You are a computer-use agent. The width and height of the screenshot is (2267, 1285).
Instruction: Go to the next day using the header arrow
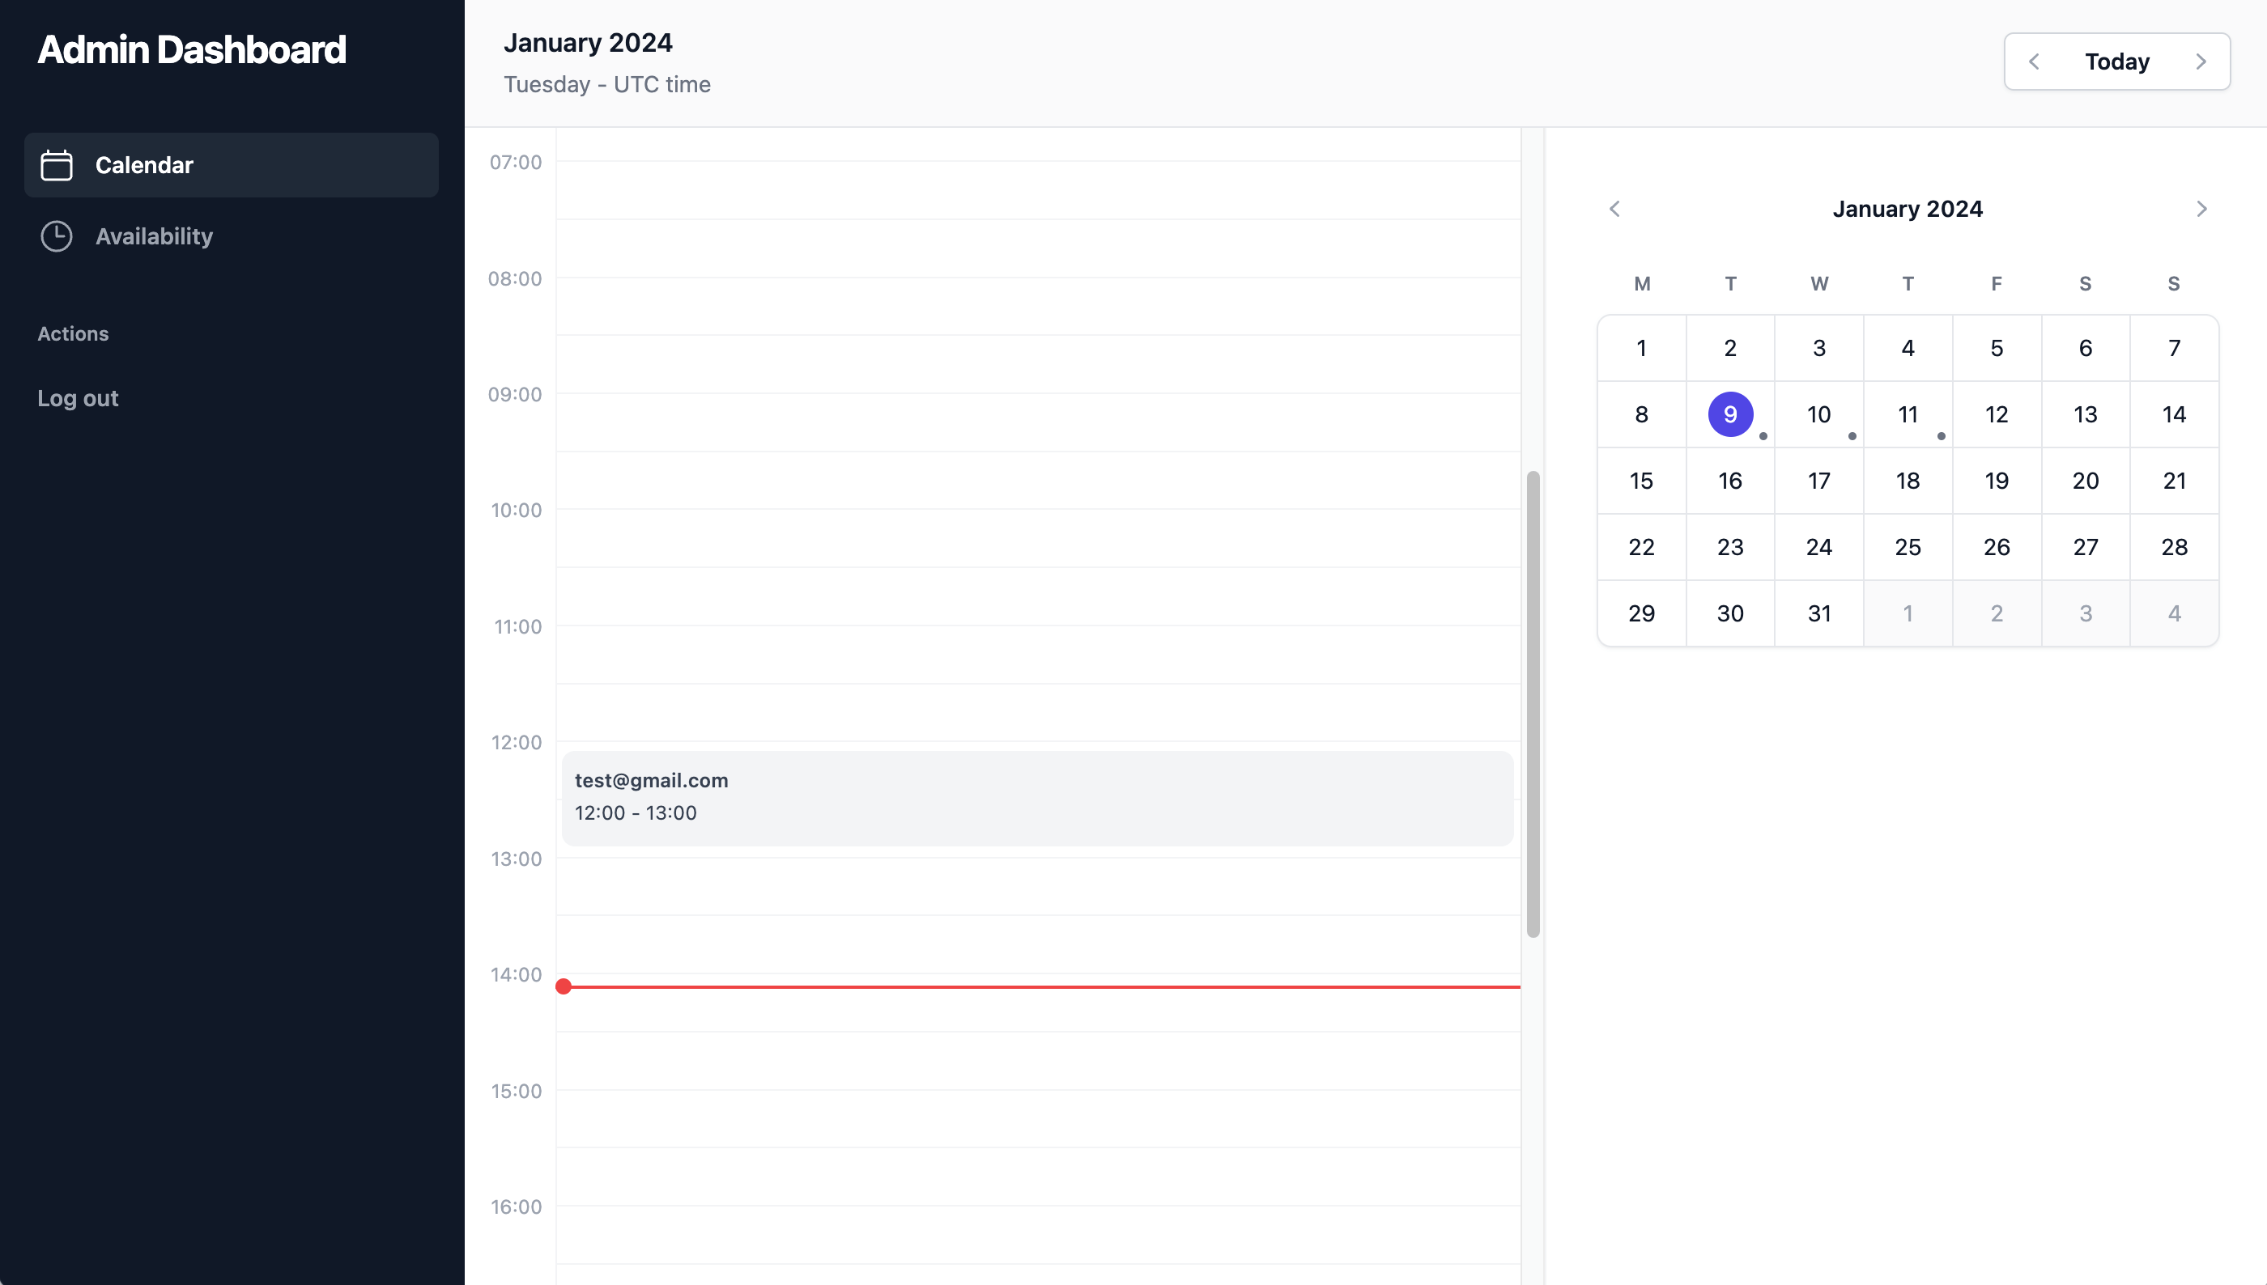2201,61
